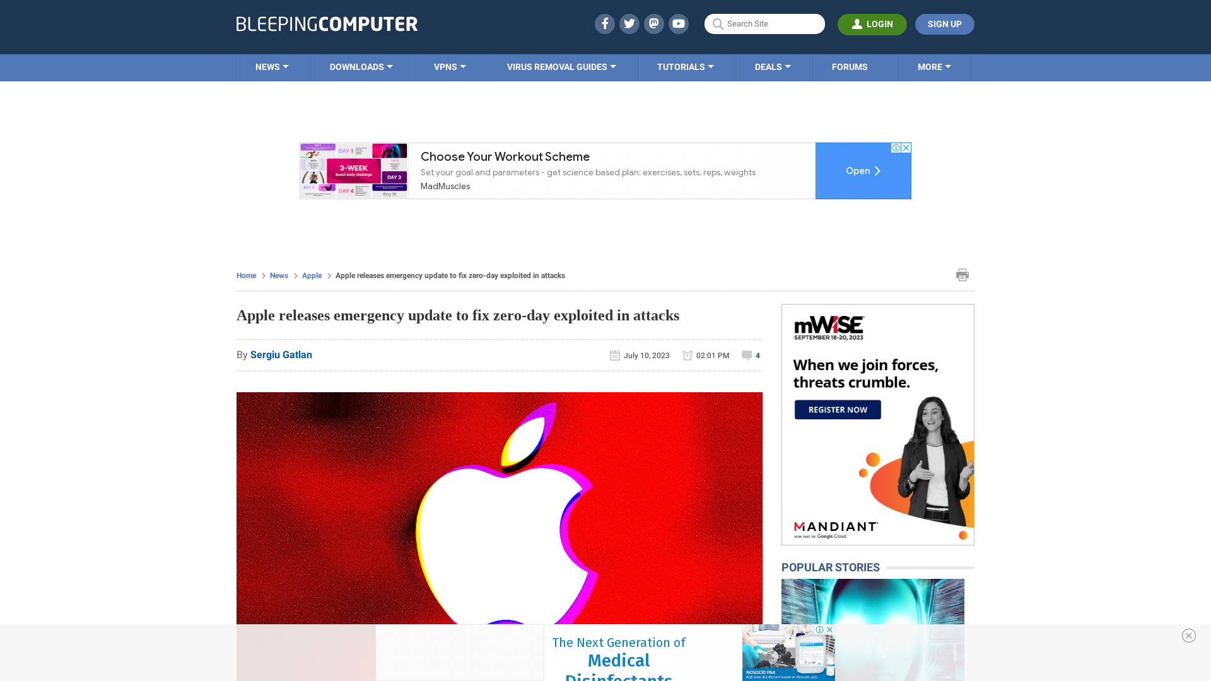Click the author link Sergiu Gatlan

click(281, 354)
